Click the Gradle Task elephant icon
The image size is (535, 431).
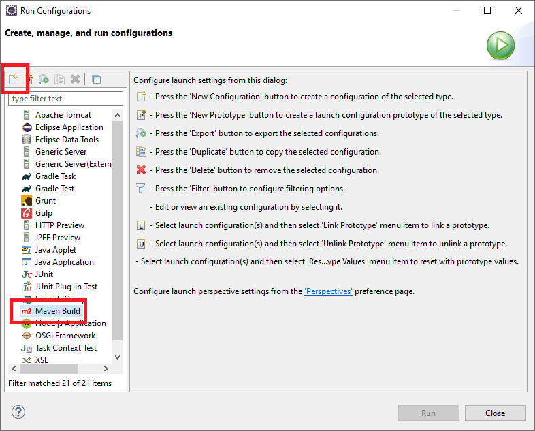(x=27, y=177)
